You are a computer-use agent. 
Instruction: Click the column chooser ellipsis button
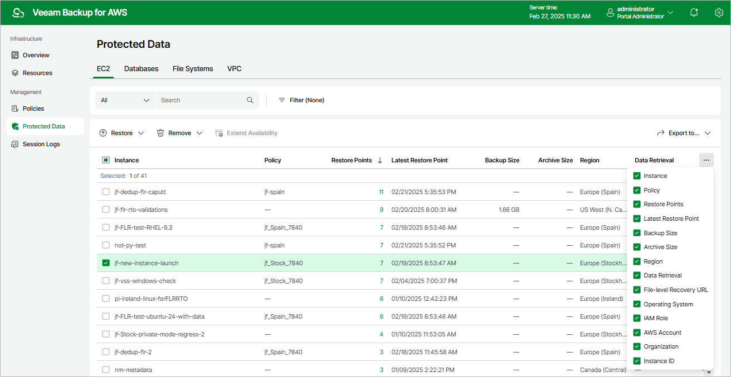click(706, 160)
